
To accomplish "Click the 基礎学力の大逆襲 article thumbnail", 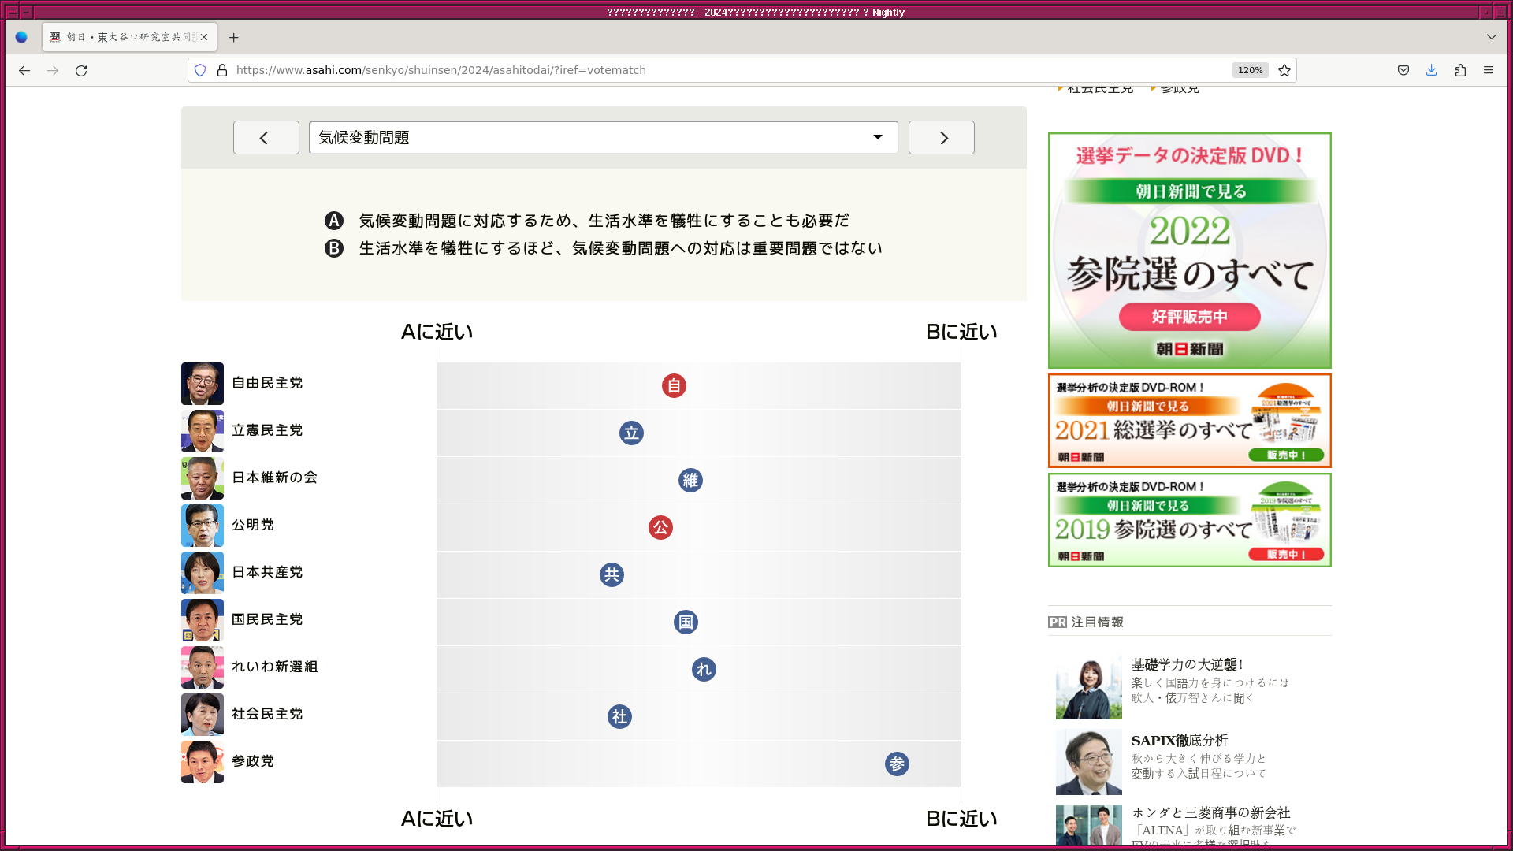I will click(x=1089, y=686).
